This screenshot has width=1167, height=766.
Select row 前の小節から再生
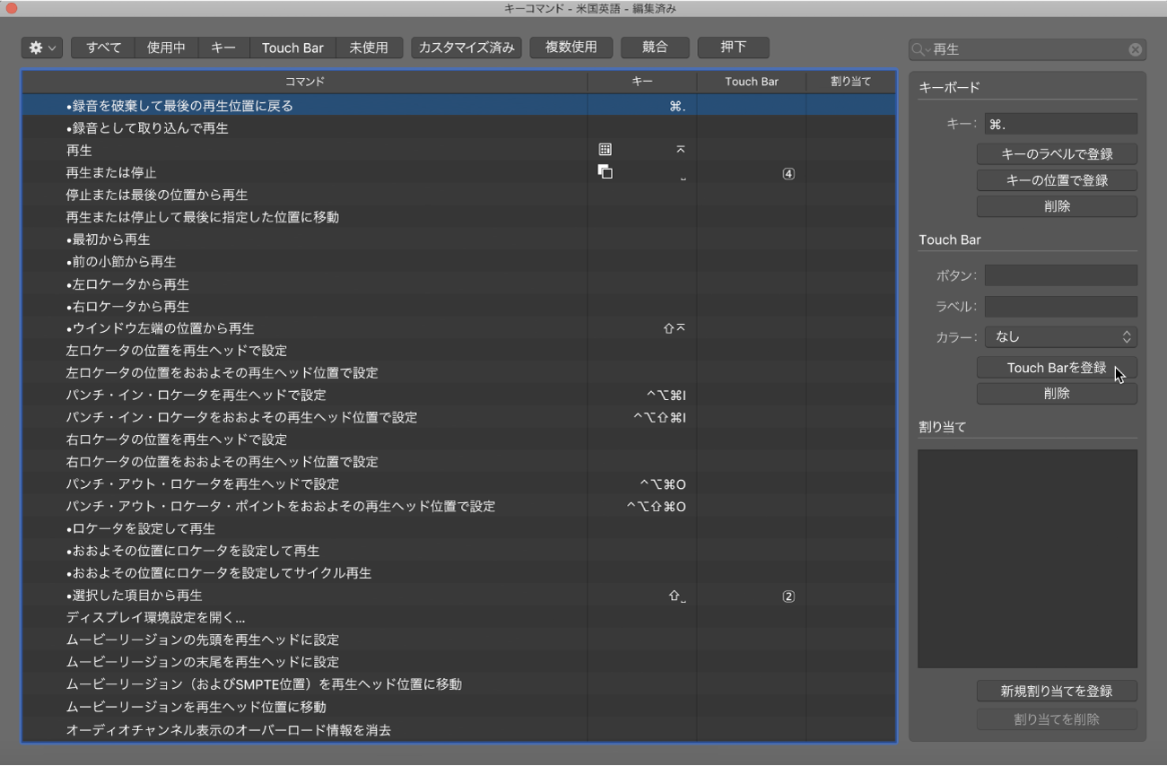[x=458, y=262]
